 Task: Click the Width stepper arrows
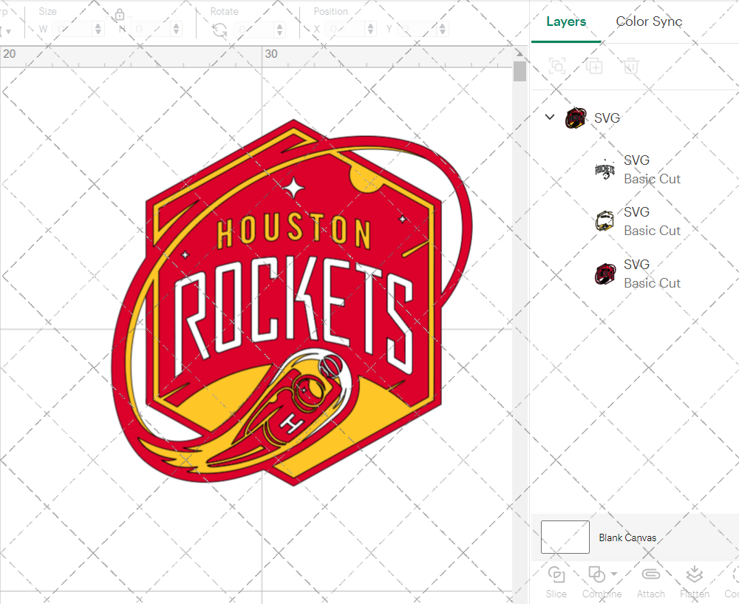tap(98, 30)
